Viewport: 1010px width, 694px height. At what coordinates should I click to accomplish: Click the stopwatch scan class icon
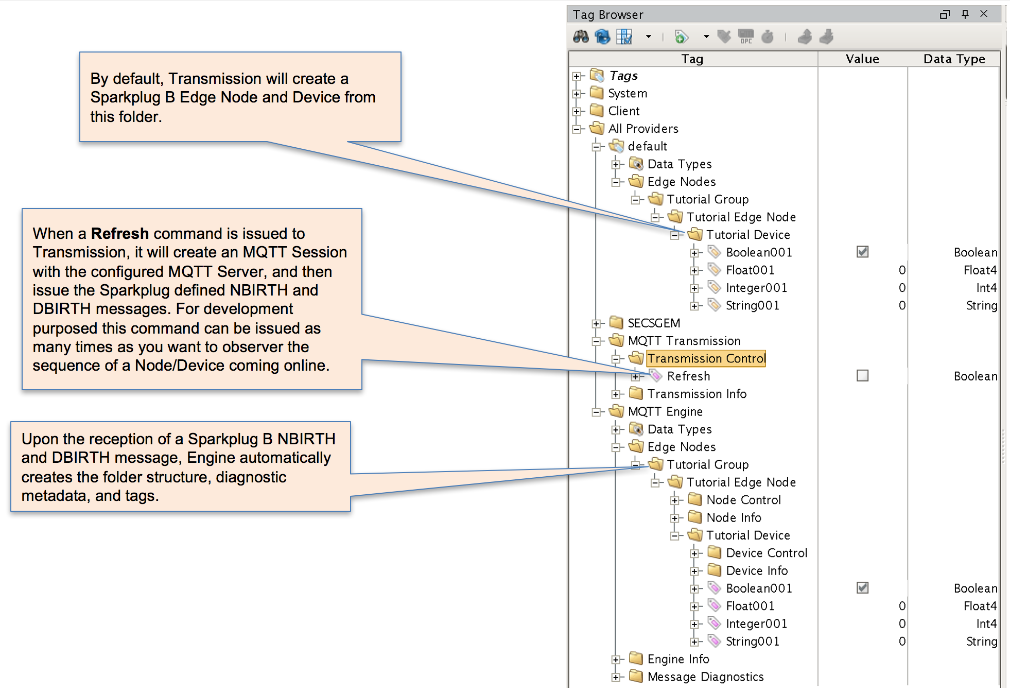[768, 37]
